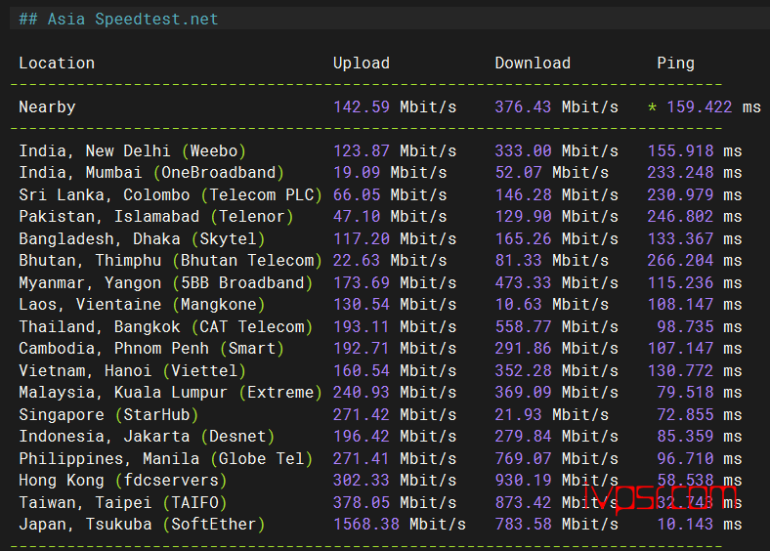This screenshot has height=551, width=770.
Task: Select the 'Upload' column header
Action: coord(362,64)
